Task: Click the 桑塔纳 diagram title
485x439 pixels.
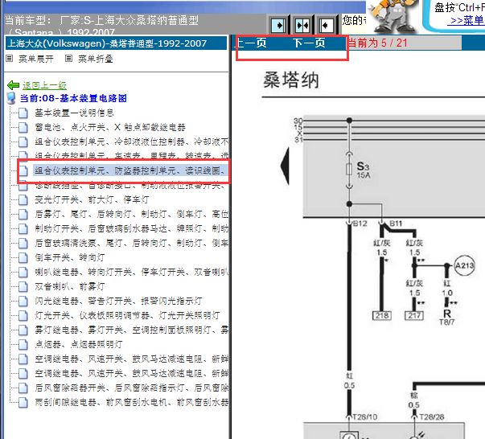Action: [x=290, y=80]
